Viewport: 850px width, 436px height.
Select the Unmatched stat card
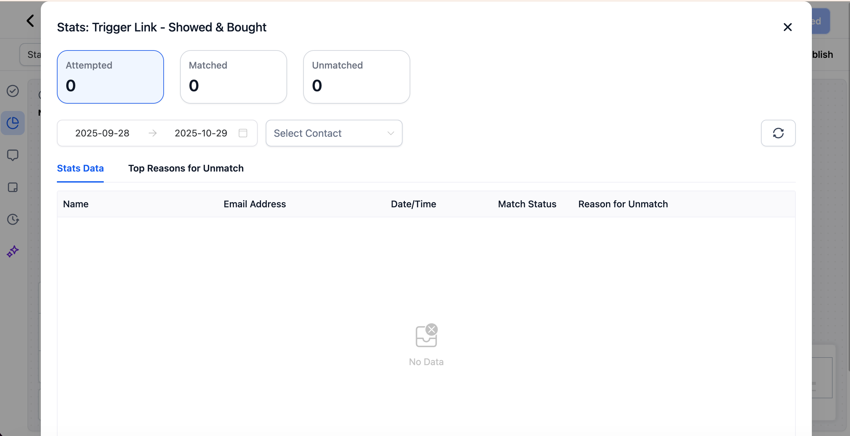(356, 77)
